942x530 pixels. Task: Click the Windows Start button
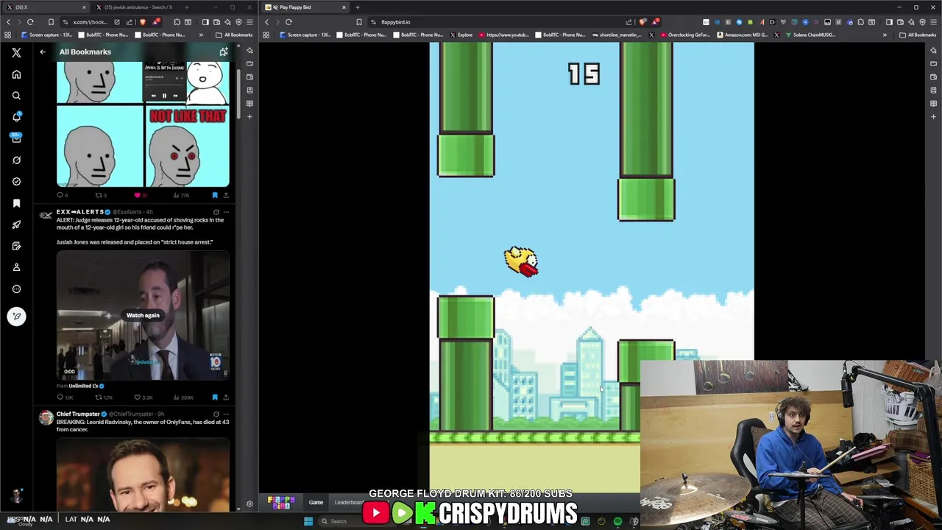point(308,521)
